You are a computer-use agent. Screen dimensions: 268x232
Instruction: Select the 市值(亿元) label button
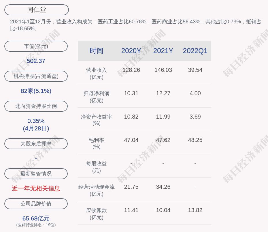pyautogui.click(x=36, y=46)
